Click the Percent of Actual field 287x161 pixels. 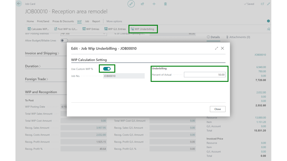[x=205, y=75]
